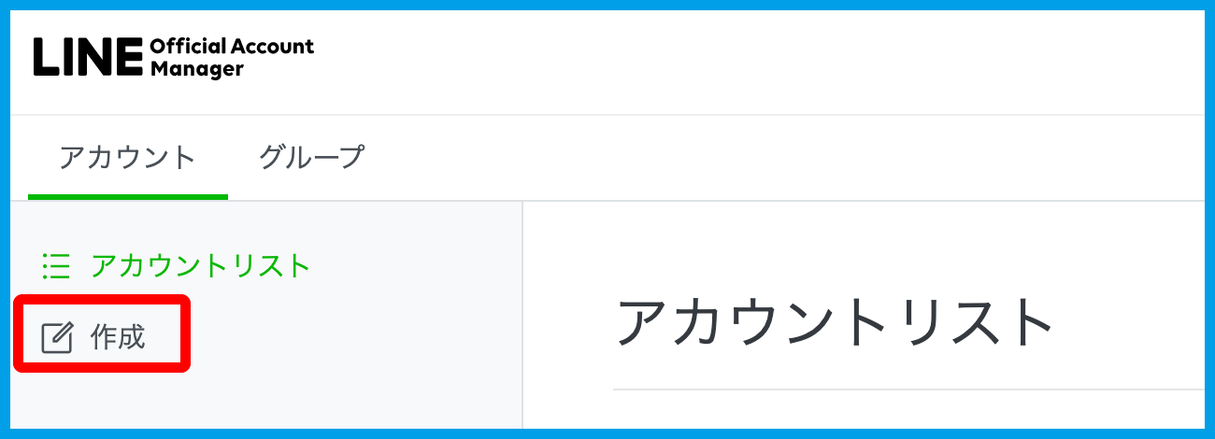The width and height of the screenshot is (1215, 439).
Task: Click the word "Official" in the header
Action: [x=187, y=47]
